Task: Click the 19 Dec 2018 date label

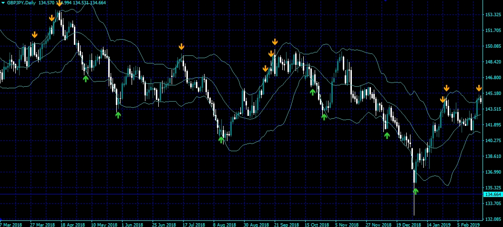Action: tap(409, 225)
